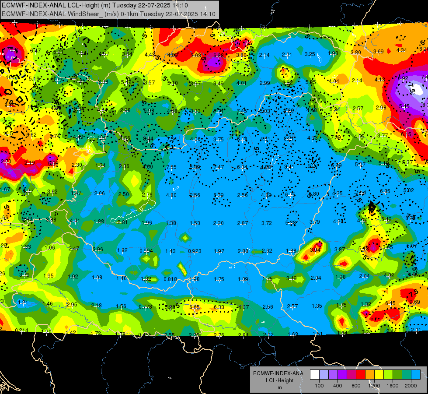Click the wind shear value 4.34

point(401,50)
